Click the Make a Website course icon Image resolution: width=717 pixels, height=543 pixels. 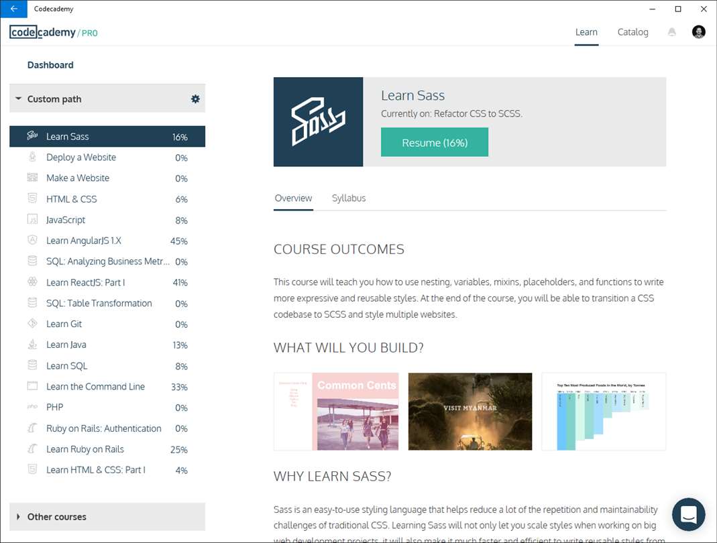click(32, 178)
